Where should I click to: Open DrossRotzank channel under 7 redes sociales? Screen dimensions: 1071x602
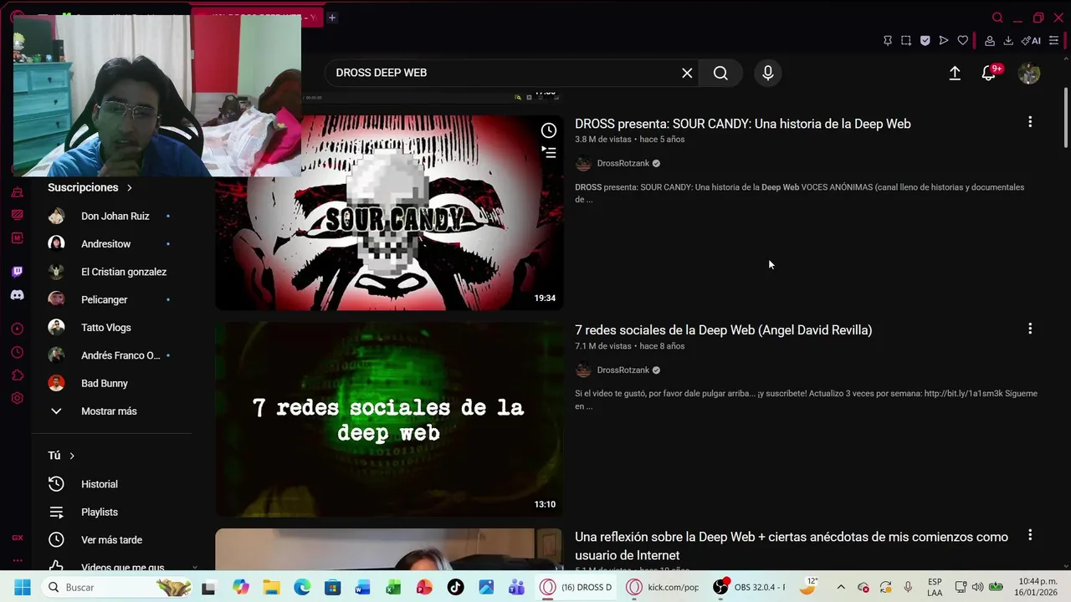point(623,370)
